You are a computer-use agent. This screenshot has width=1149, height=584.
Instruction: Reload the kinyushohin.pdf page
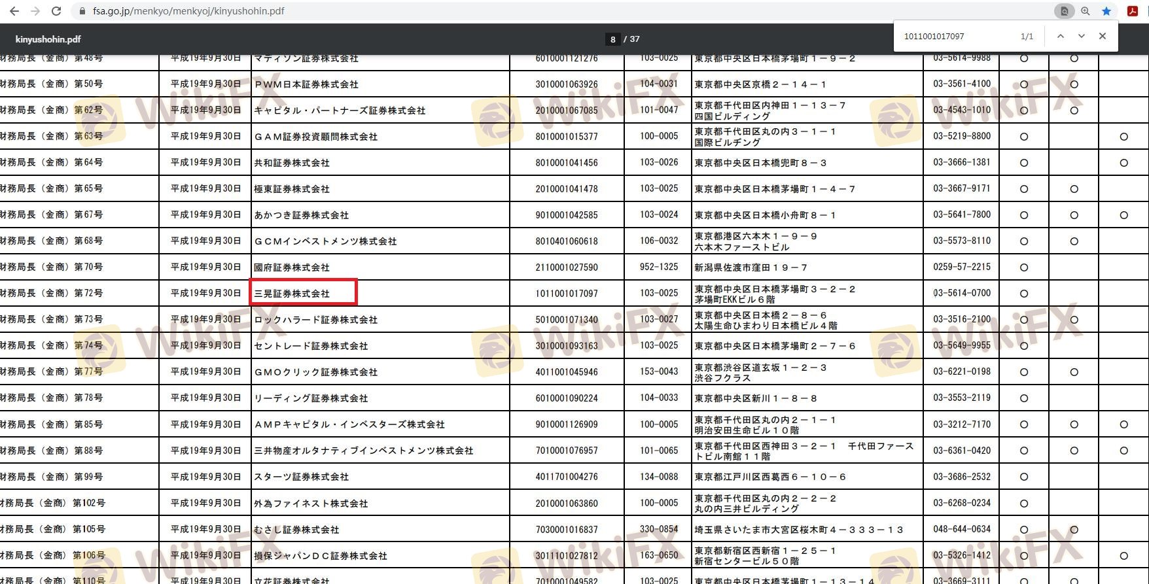56,11
